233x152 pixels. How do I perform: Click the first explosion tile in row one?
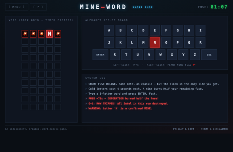(x=25, y=34)
